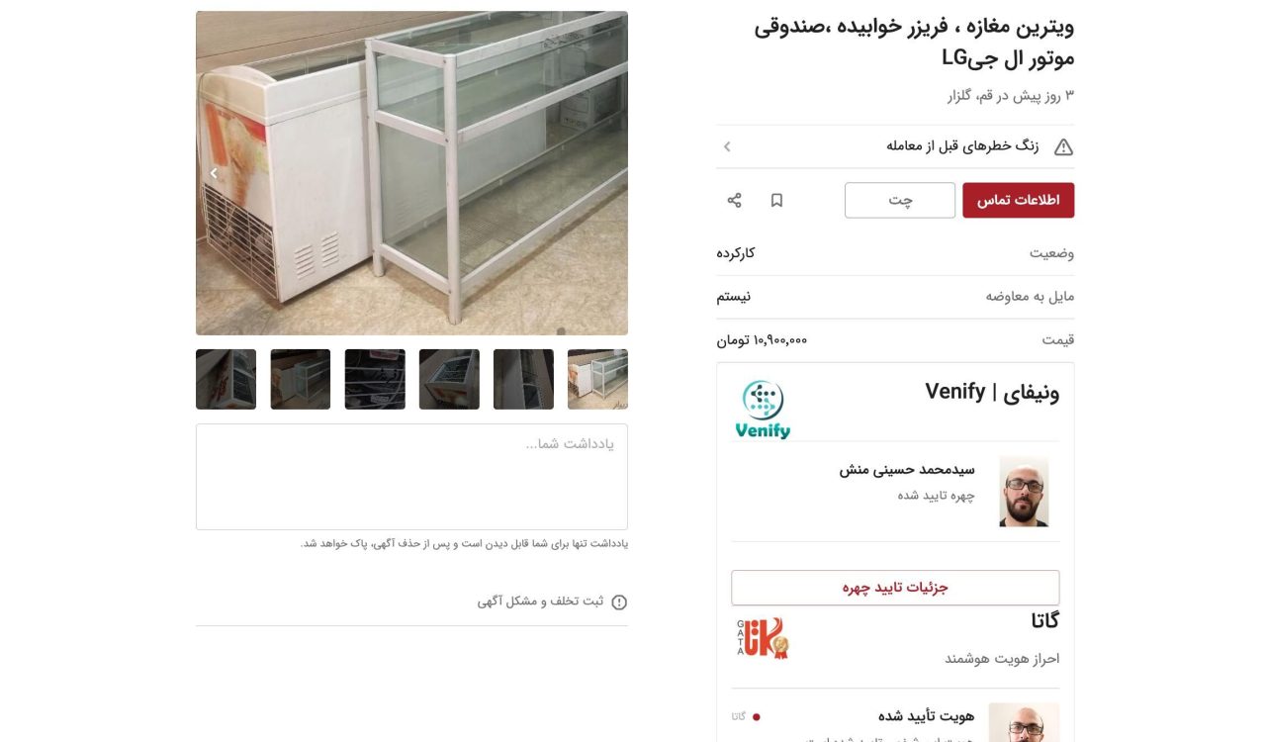Click the Venify logo
The height and width of the screenshot is (742, 1266).
tap(763, 409)
